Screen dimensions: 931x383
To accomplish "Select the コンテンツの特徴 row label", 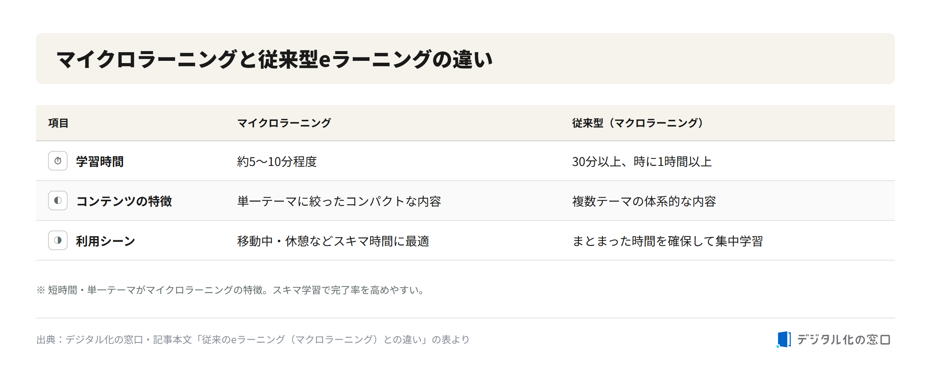I will pos(124,201).
